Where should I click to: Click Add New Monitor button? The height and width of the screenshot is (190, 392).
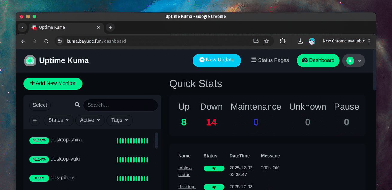point(53,84)
